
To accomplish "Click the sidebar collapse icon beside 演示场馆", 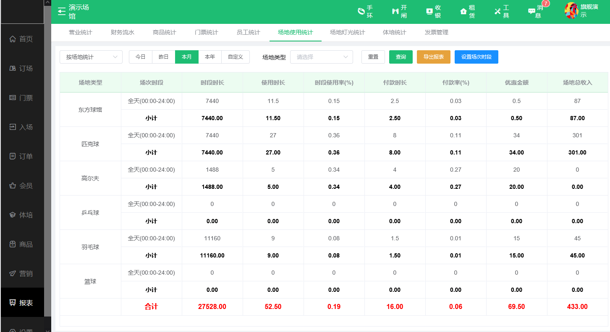I will point(62,11).
